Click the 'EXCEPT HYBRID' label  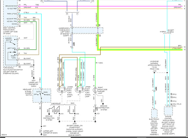tap(171, 31)
